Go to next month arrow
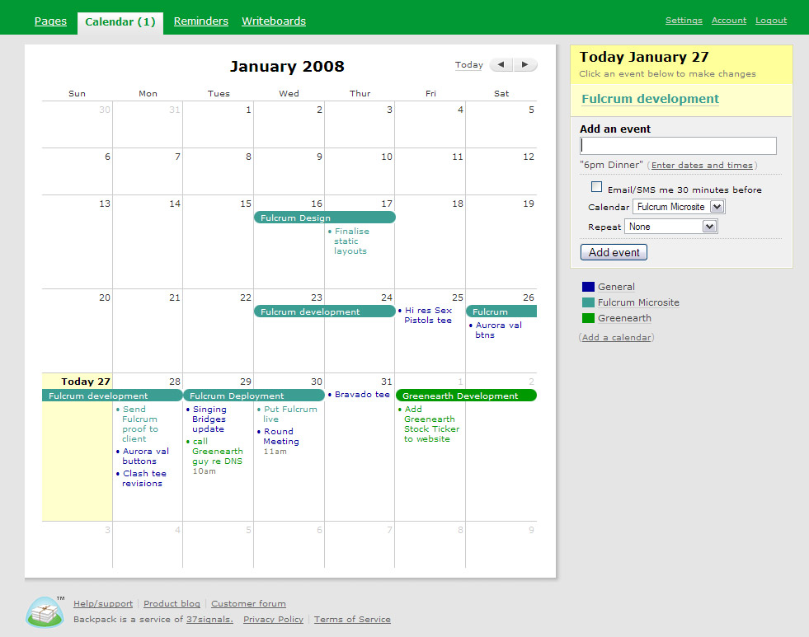Viewport: 809px width, 637px height. [525, 65]
